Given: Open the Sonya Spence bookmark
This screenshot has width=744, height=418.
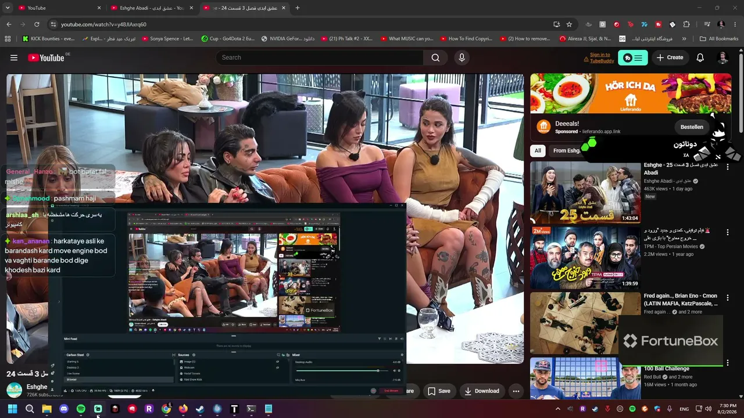Looking at the screenshot, I should click(167, 39).
